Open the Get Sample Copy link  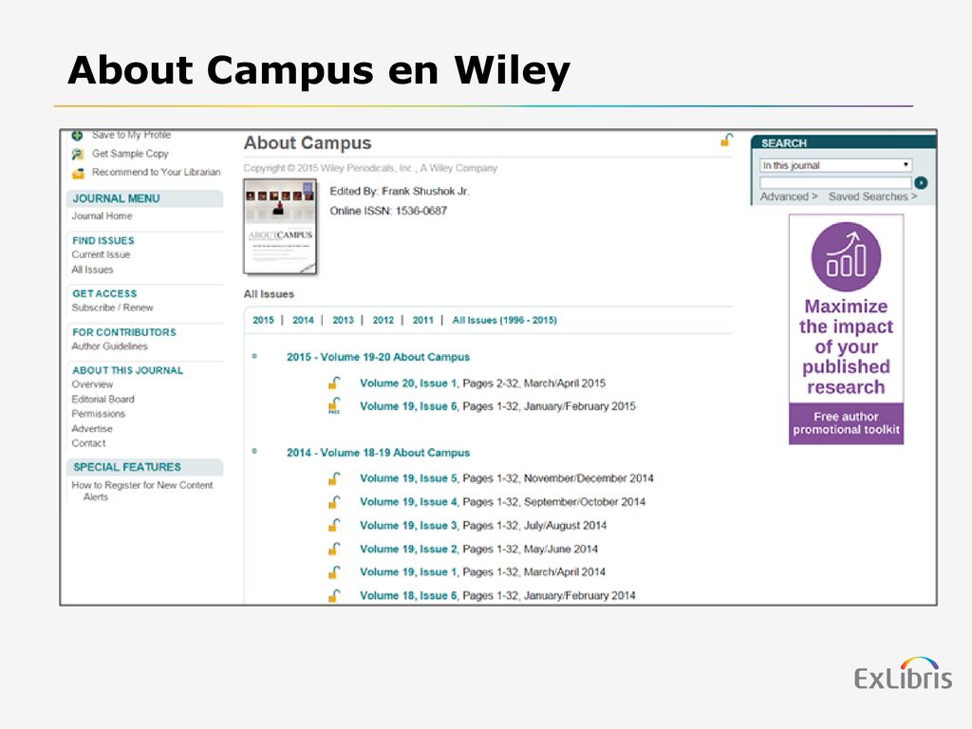pos(130,154)
